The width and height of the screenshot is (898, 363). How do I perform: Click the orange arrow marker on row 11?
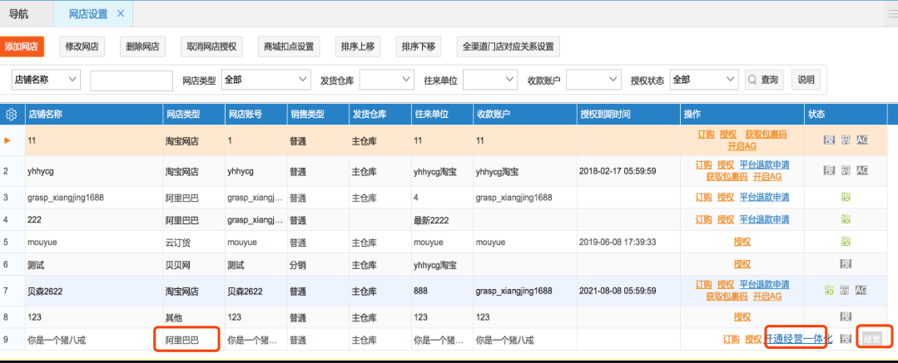pos(8,140)
